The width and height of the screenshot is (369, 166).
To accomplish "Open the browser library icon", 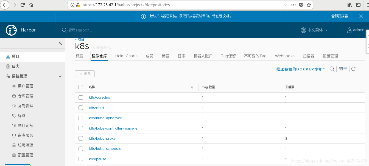I will pos(350,5).
